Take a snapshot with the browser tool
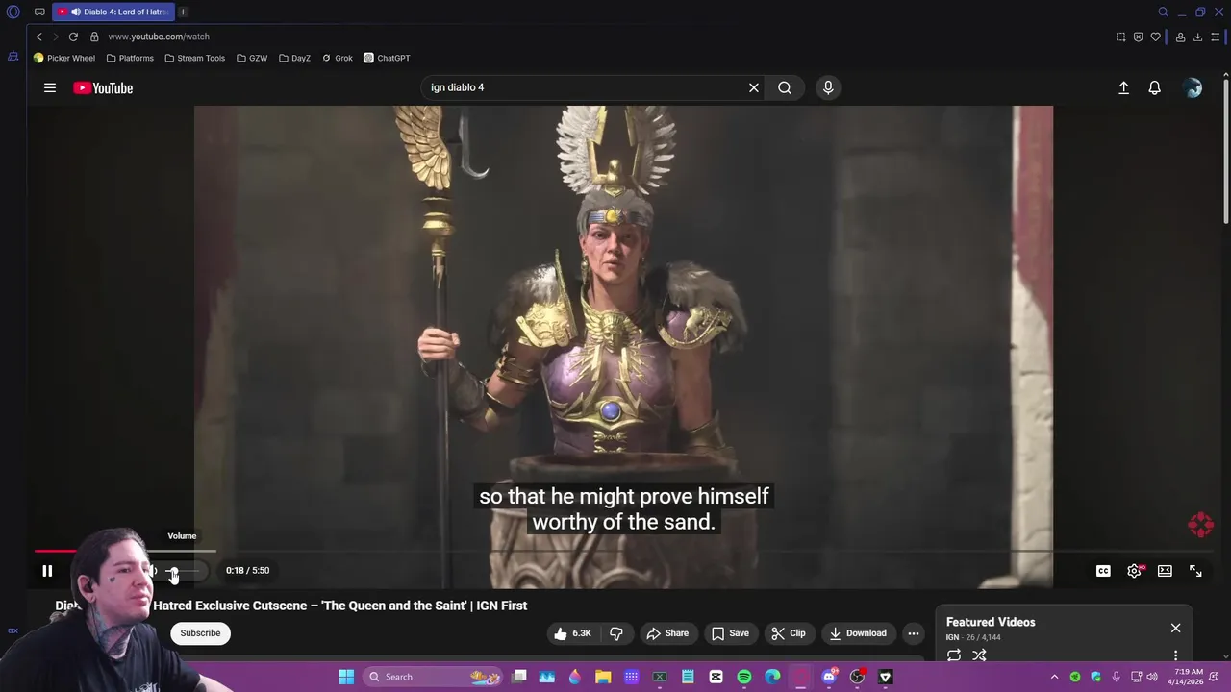Viewport: 1231px width, 692px height. pos(1120,37)
